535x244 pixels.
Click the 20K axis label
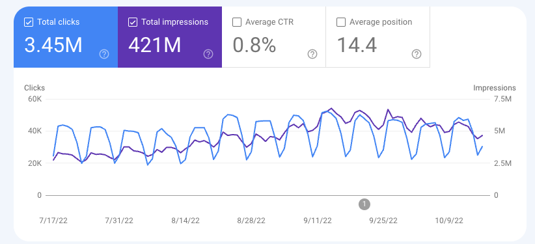(34, 163)
